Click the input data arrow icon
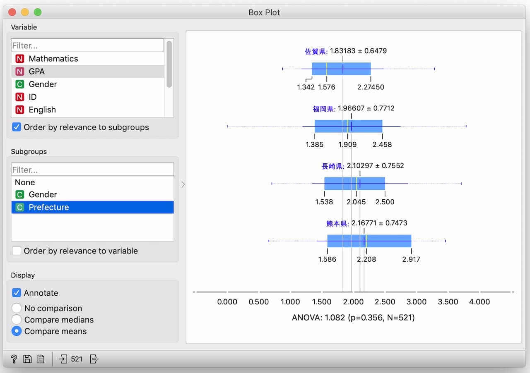Screen dimensions: 530x373 tap(63, 359)
